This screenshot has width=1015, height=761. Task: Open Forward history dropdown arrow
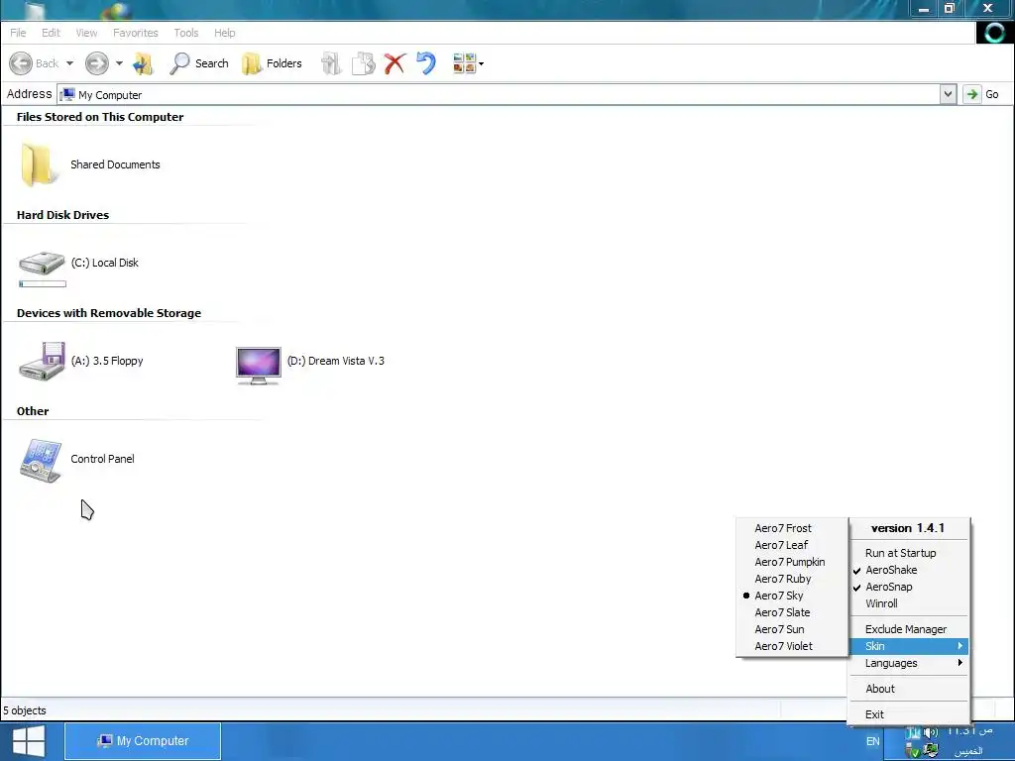[x=119, y=63]
